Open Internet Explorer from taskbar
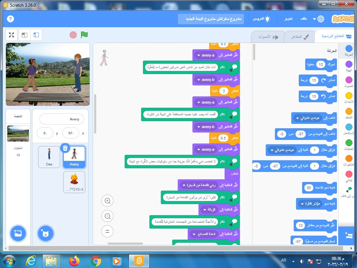The image size is (357, 268). 31,261
